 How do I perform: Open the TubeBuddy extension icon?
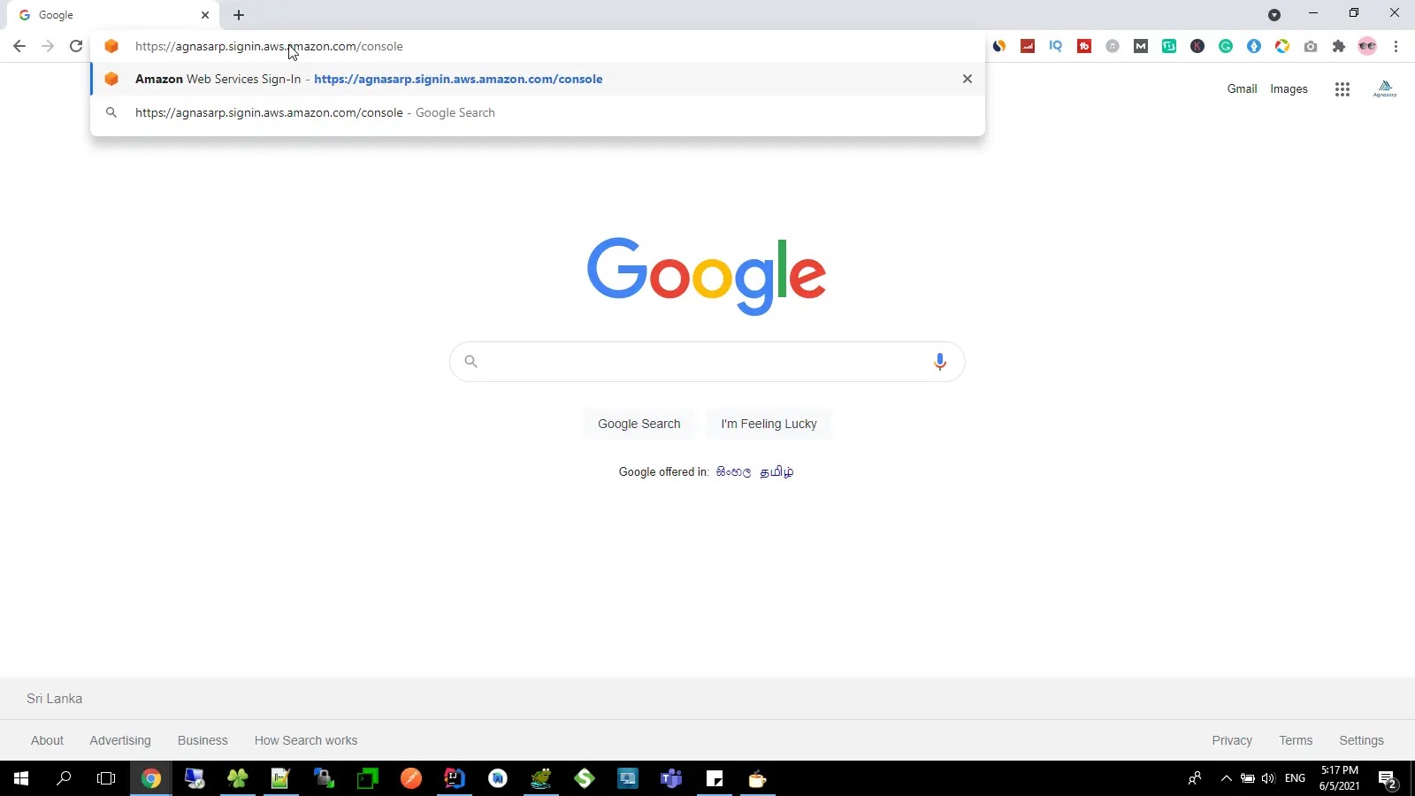pyautogui.click(x=1084, y=46)
